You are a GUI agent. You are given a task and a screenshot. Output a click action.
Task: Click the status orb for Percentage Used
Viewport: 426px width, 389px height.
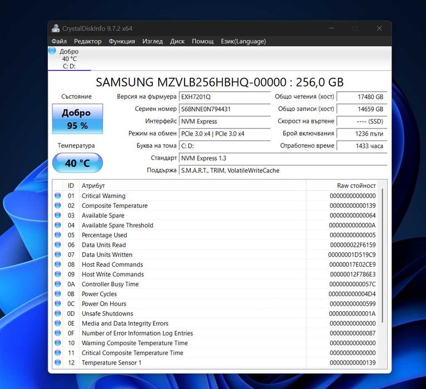tap(58, 235)
